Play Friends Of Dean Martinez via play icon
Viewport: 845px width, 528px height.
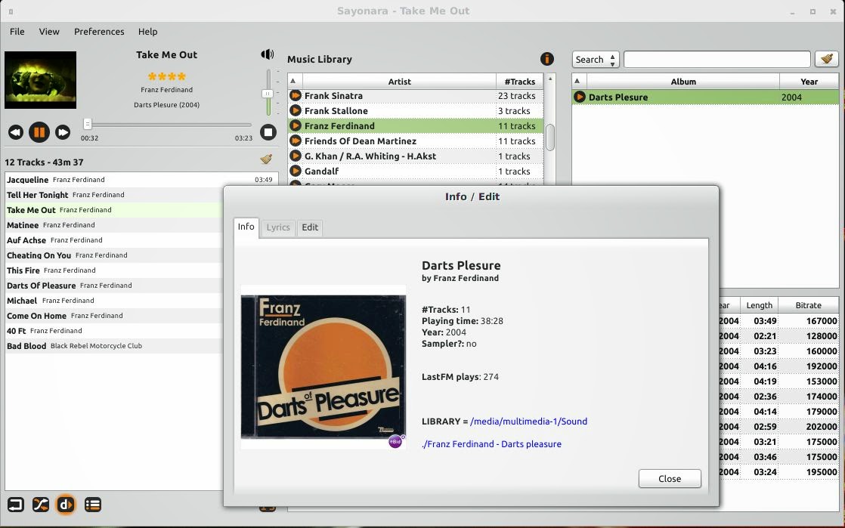click(296, 140)
